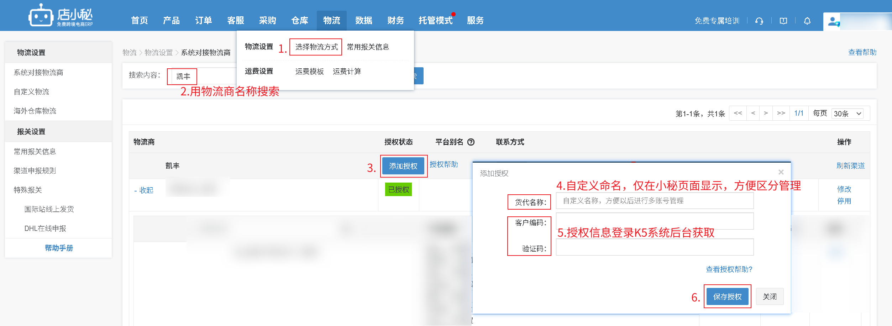This screenshot has height=326, width=892.
Task: Close the 添加授权 dialog with X
Action: [781, 172]
